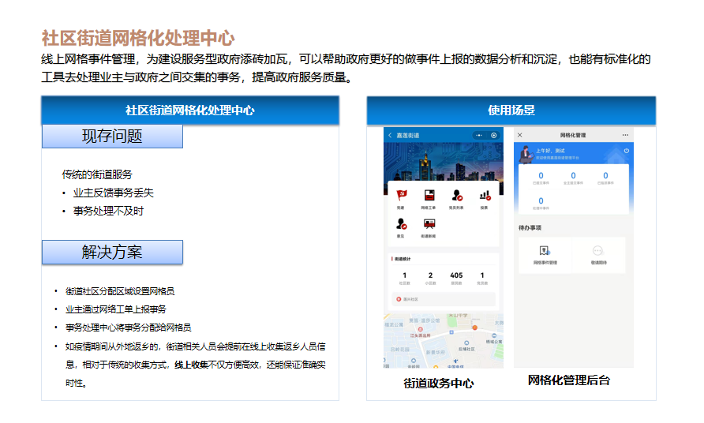Click the 解决方案 section button
Viewport: 704px width, 423px height.
[112, 253]
